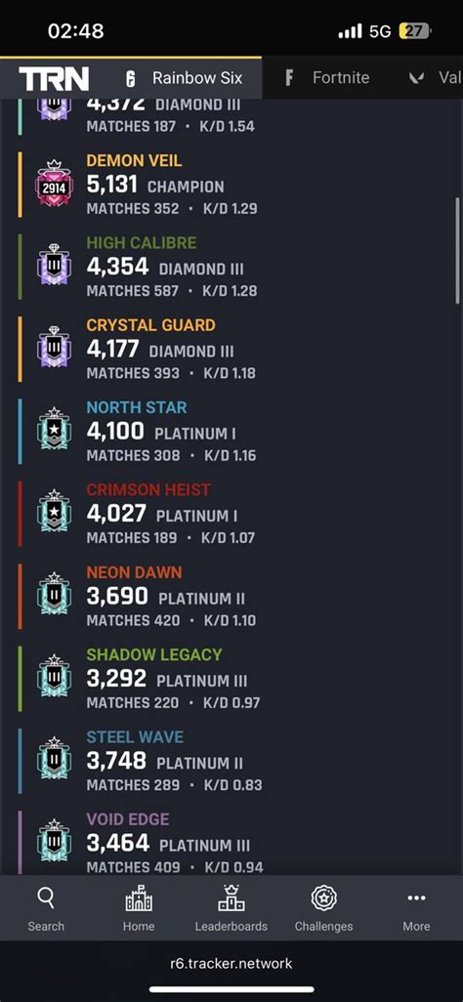
Task: Tap the High Calibre Diamond III badge
Action: pos(55,267)
